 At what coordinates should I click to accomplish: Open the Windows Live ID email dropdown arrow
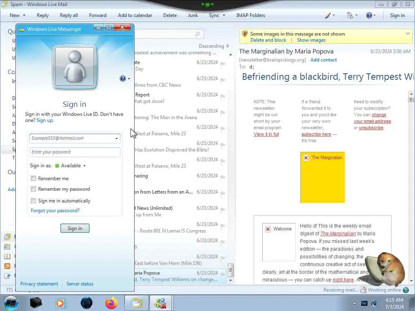116,138
